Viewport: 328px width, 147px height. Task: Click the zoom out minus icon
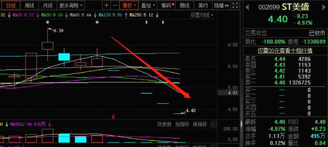(x=115, y=5)
